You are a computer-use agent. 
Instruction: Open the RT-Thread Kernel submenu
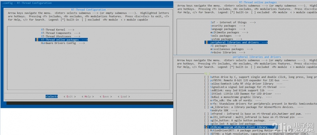point(58,30)
